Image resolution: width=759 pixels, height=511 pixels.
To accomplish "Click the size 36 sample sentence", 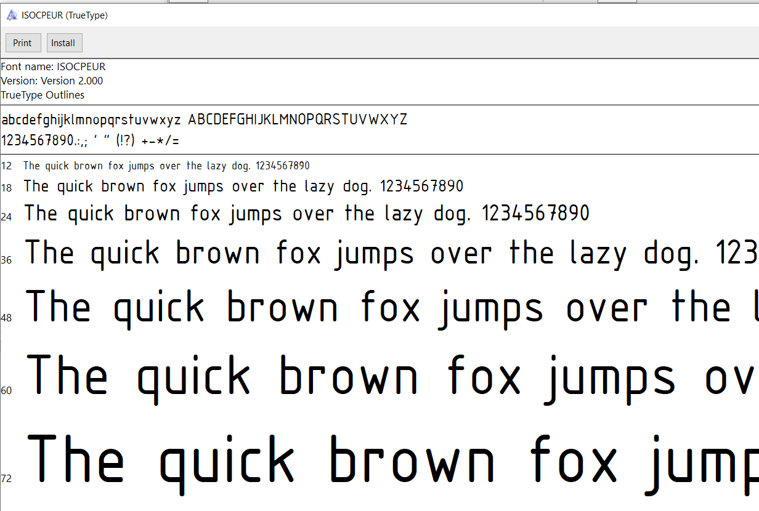I will (x=391, y=254).
